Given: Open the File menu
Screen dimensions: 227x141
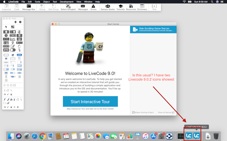Looking at the screenshot, I should (23, 2).
